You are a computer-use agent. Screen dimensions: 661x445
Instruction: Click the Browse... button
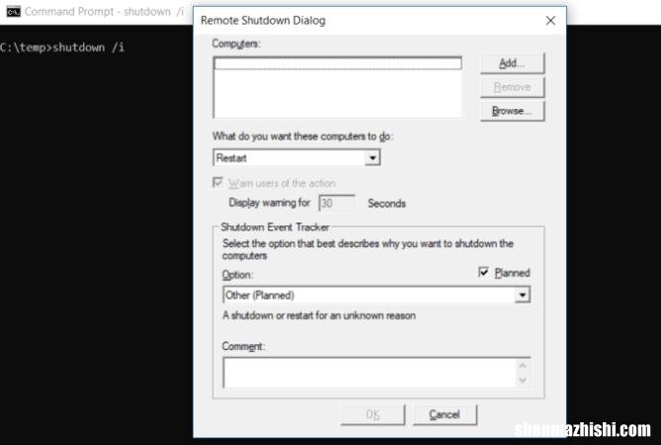[512, 111]
